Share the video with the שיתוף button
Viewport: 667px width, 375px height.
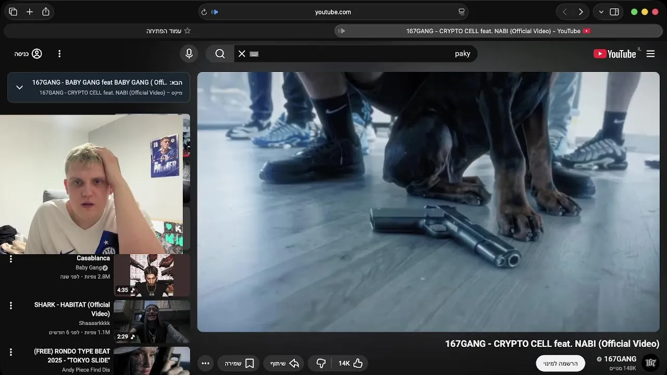[285, 363]
